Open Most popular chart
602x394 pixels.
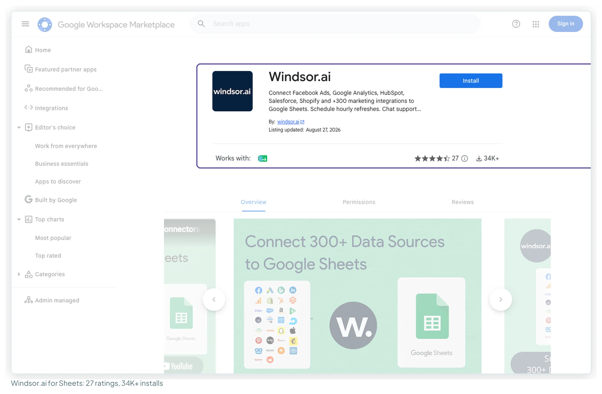pos(53,238)
